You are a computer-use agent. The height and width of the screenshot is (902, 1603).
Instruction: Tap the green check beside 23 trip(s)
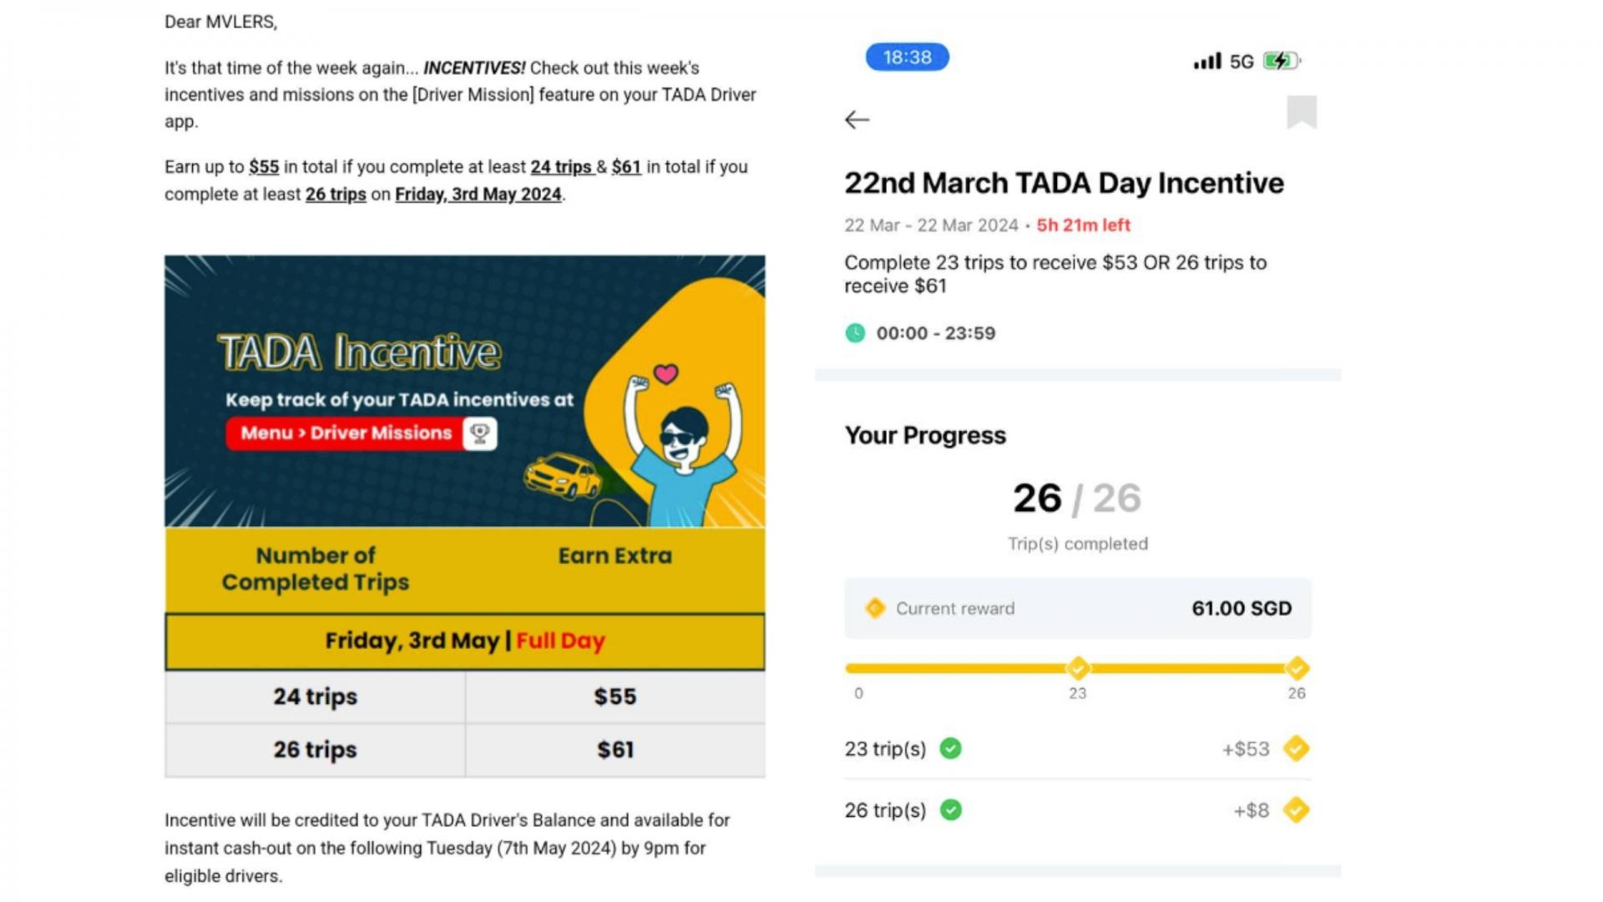coord(950,748)
